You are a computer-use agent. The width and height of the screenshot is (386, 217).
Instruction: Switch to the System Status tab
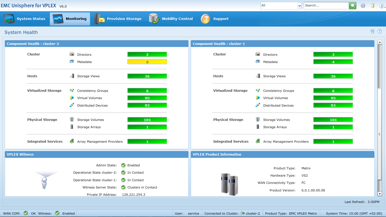(24, 19)
